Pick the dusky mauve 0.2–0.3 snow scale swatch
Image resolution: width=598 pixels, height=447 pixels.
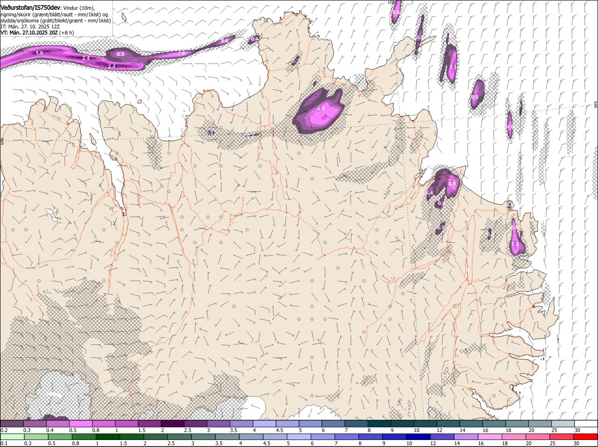12,424
